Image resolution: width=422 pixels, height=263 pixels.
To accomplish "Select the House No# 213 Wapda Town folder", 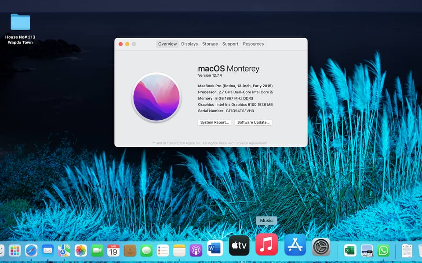I will pos(20,22).
